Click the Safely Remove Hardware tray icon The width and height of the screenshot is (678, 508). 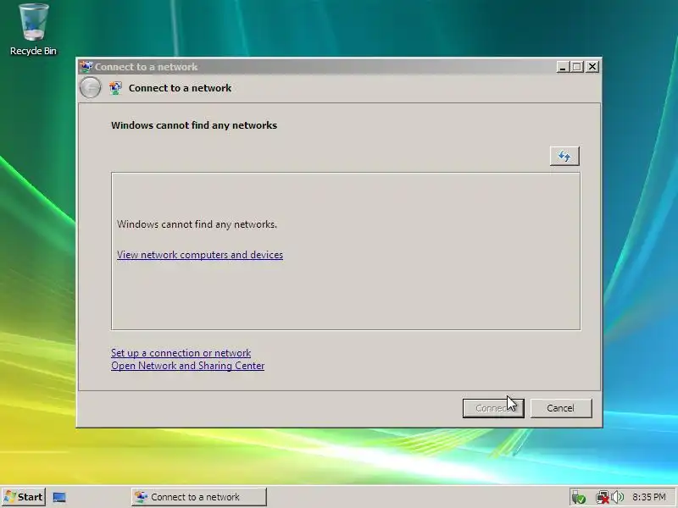pos(579,497)
